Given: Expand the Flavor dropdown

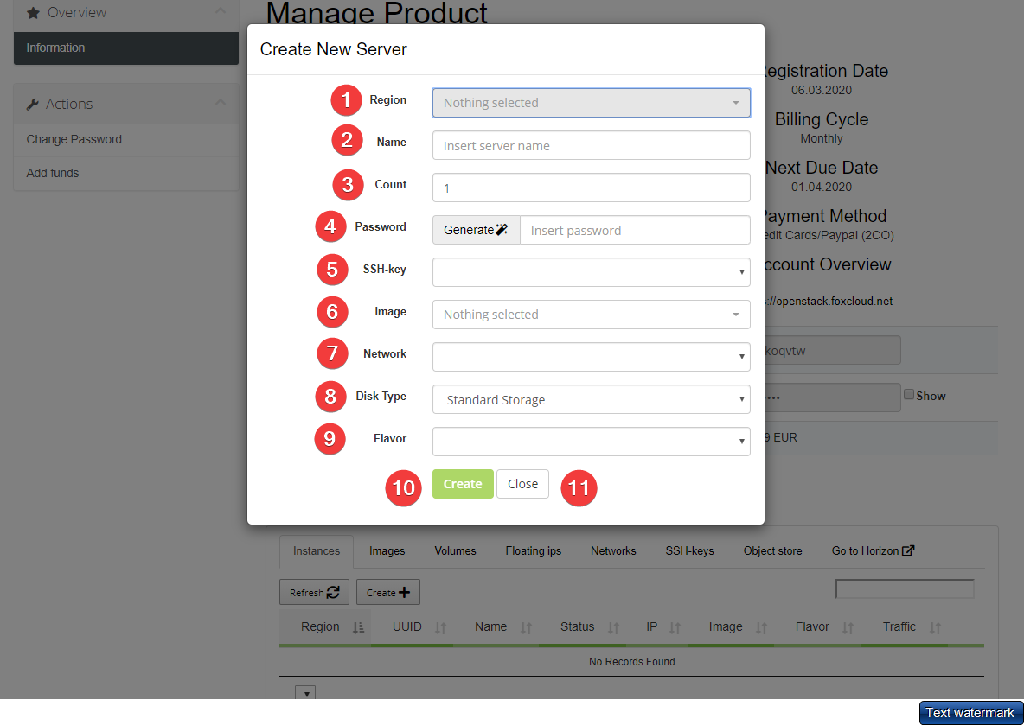Looking at the screenshot, I should coord(591,442).
